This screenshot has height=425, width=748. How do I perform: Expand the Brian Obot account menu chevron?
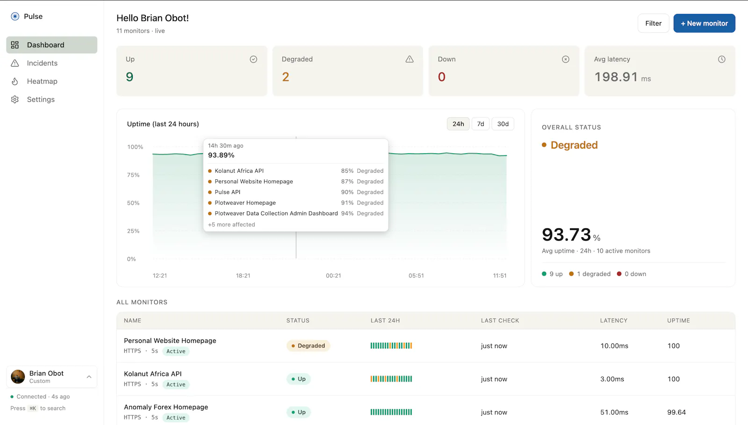(89, 377)
